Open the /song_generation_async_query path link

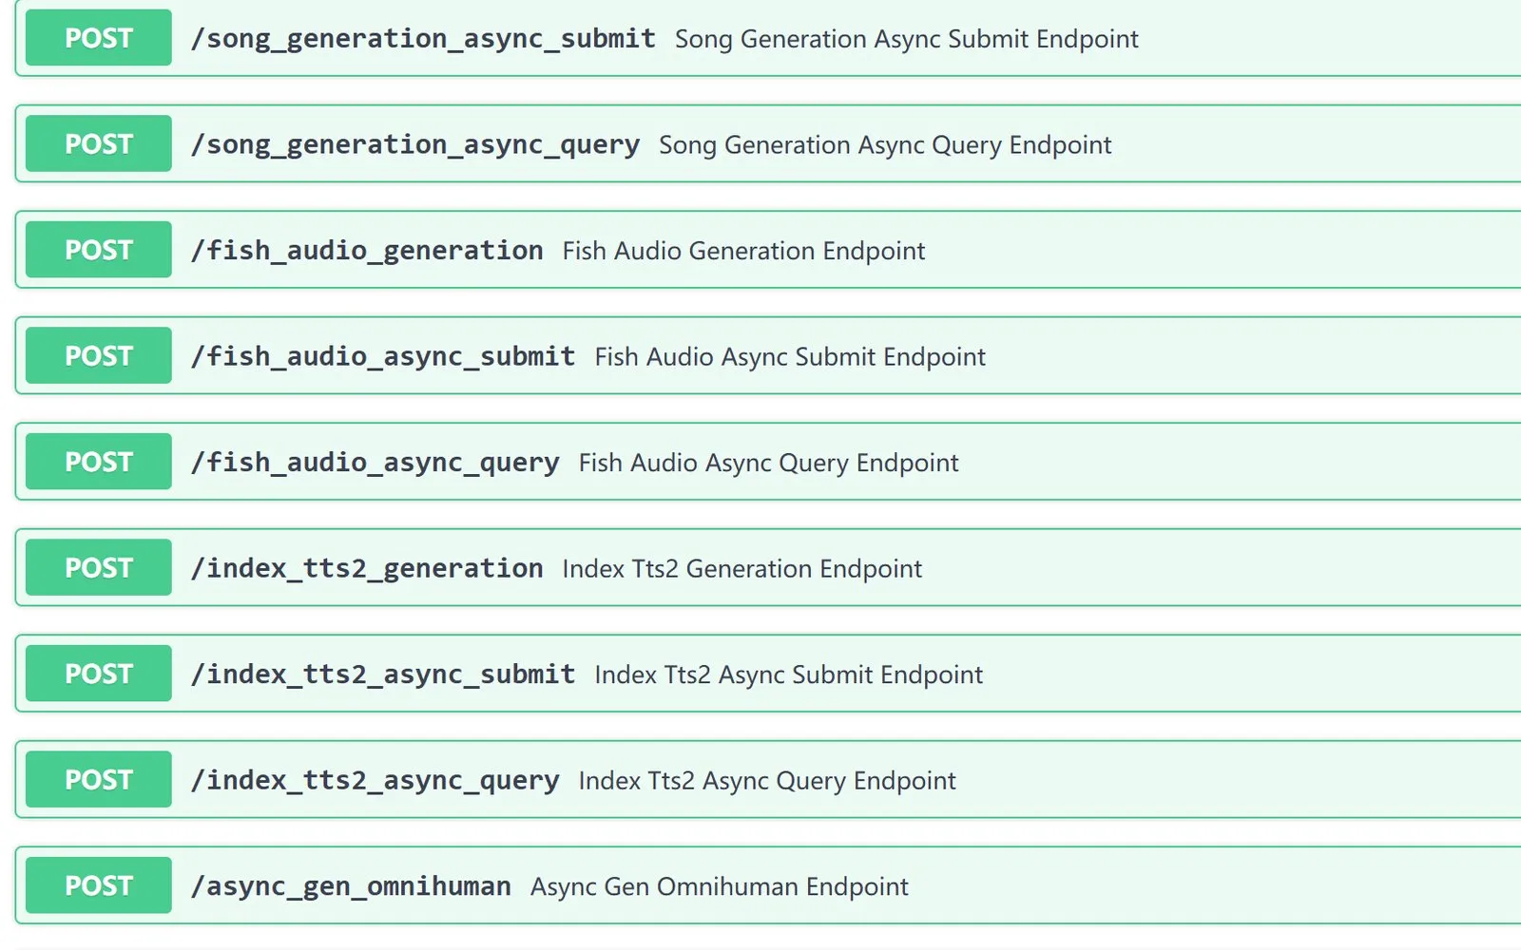coord(415,144)
